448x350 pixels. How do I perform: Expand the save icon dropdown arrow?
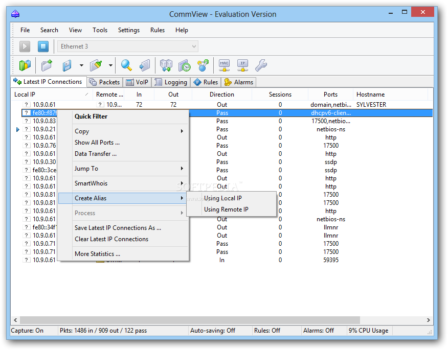[x=81, y=65]
